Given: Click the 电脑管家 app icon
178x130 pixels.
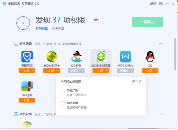Looking at the screenshot, I should point(27,57).
